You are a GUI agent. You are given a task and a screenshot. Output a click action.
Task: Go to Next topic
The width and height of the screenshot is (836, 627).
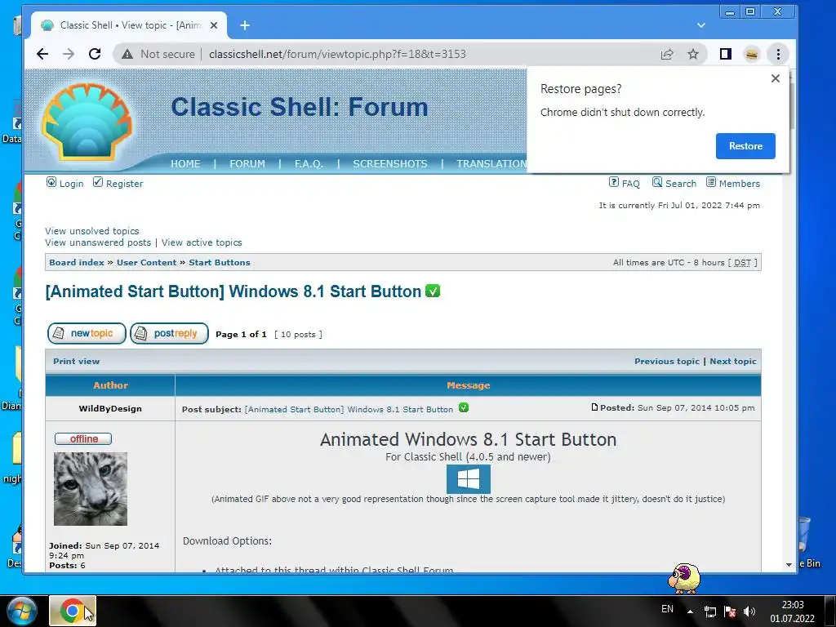click(x=733, y=361)
